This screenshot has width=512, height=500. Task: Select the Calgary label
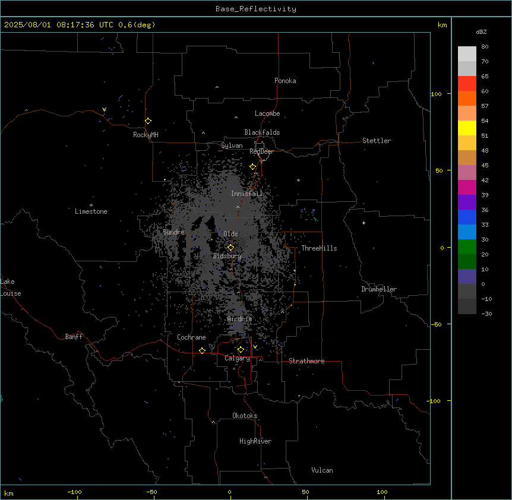[x=237, y=358]
